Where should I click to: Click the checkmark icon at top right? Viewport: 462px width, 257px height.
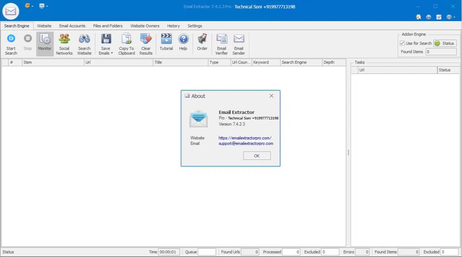tap(439, 17)
